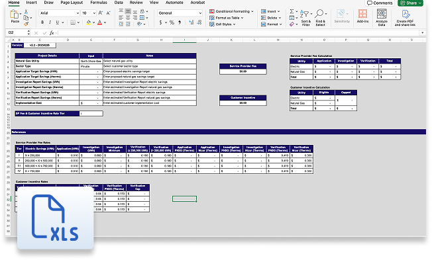Align text to top of cell
This screenshot has height=260, width=432.
[x=121, y=11]
